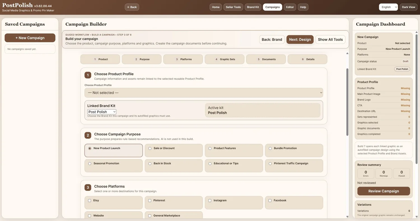
Task: Jump to step 4 Graphic Sets
Action: tap(225, 59)
